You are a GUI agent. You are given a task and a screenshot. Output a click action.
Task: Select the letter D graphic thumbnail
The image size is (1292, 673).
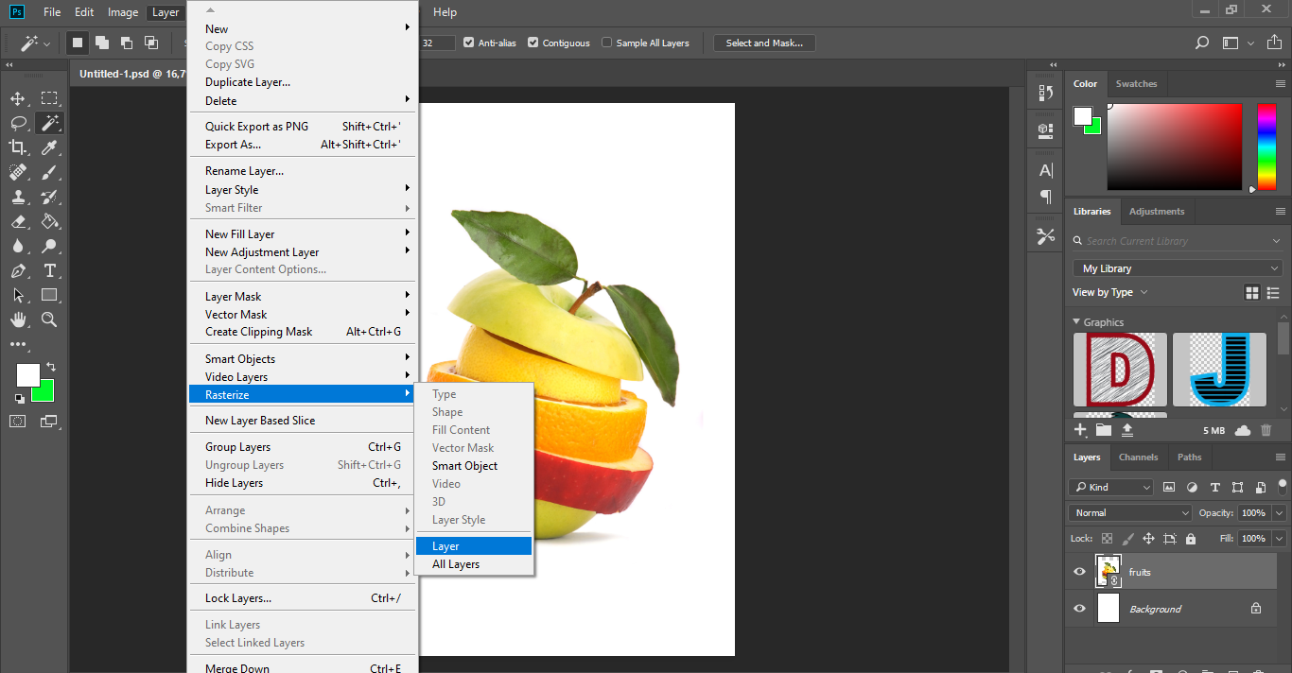coord(1120,370)
